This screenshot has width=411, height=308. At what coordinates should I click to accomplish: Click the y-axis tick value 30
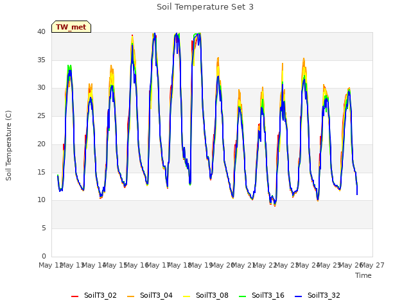click(41, 88)
